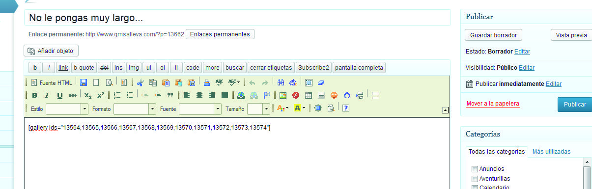Apply strikethrough abc formatting

[72, 95]
